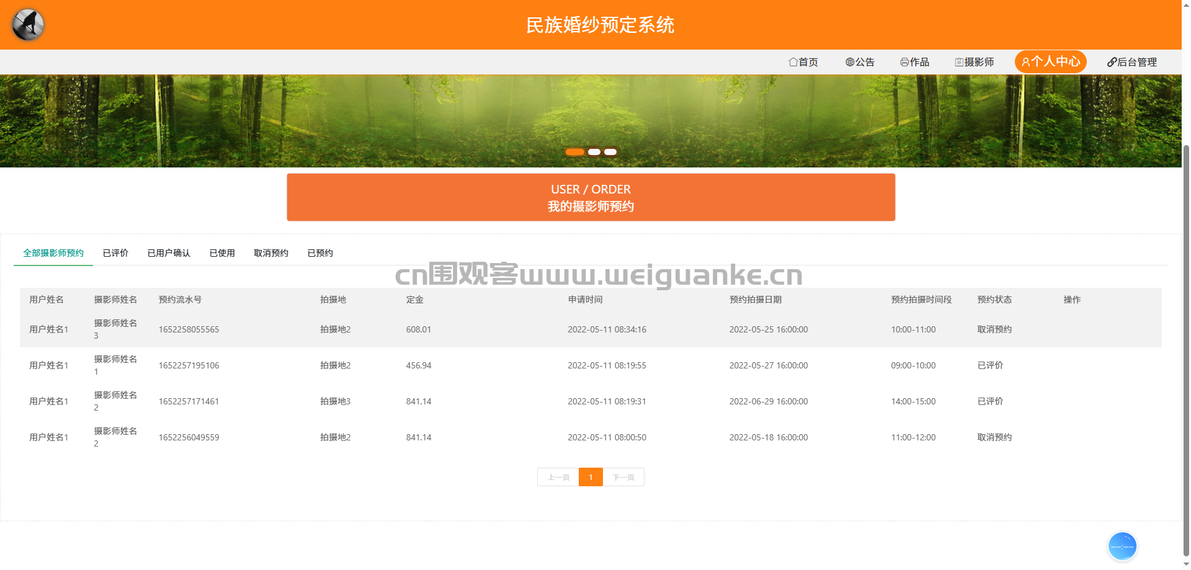Click the 预约拍摄时间段 column header
Image resolution: width=1191 pixels, height=570 pixels.
tap(921, 300)
